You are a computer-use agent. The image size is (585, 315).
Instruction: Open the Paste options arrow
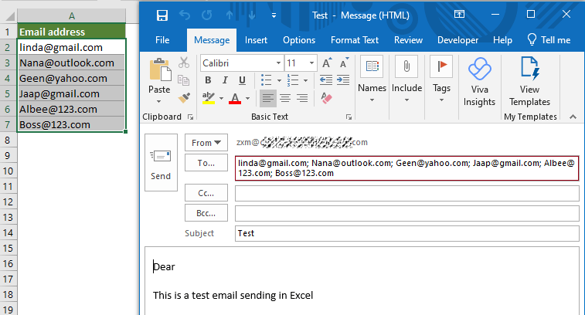point(159,101)
